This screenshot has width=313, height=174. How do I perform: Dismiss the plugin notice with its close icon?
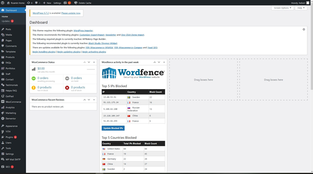click(x=303, y=30)
